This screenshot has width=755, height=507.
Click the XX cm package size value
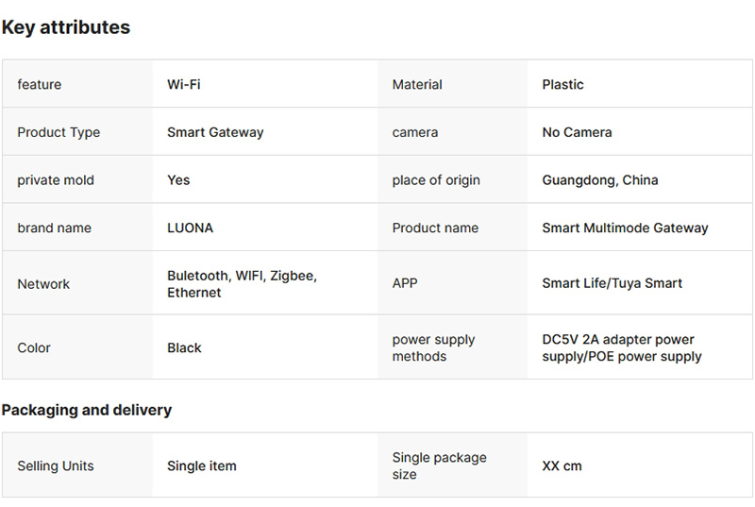(562, 465)
